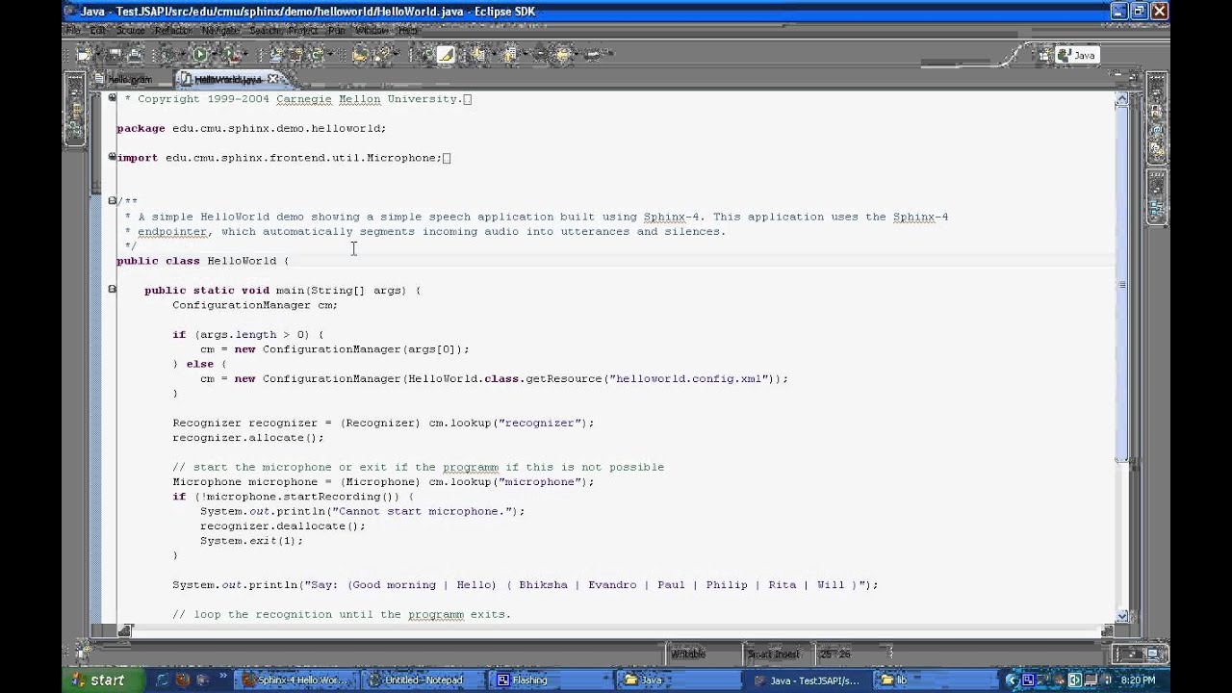1232x693 pixels.
Task: Open the Refactor menu
Action: coord(173,30)
